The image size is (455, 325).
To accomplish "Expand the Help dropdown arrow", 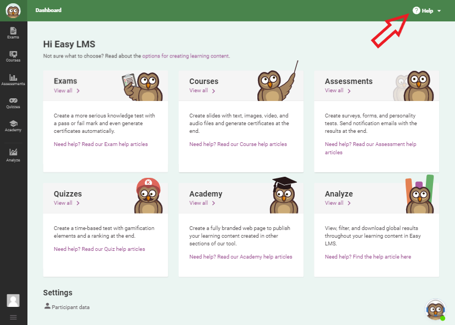I will tap(439, 11).
